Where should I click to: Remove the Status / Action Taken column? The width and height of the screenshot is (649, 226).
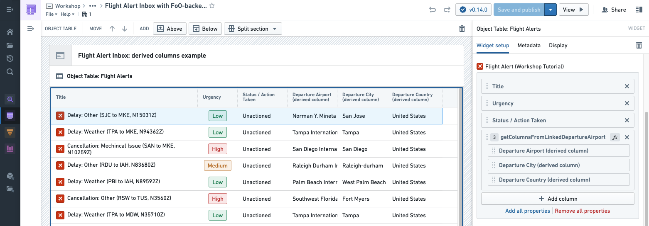627,120
